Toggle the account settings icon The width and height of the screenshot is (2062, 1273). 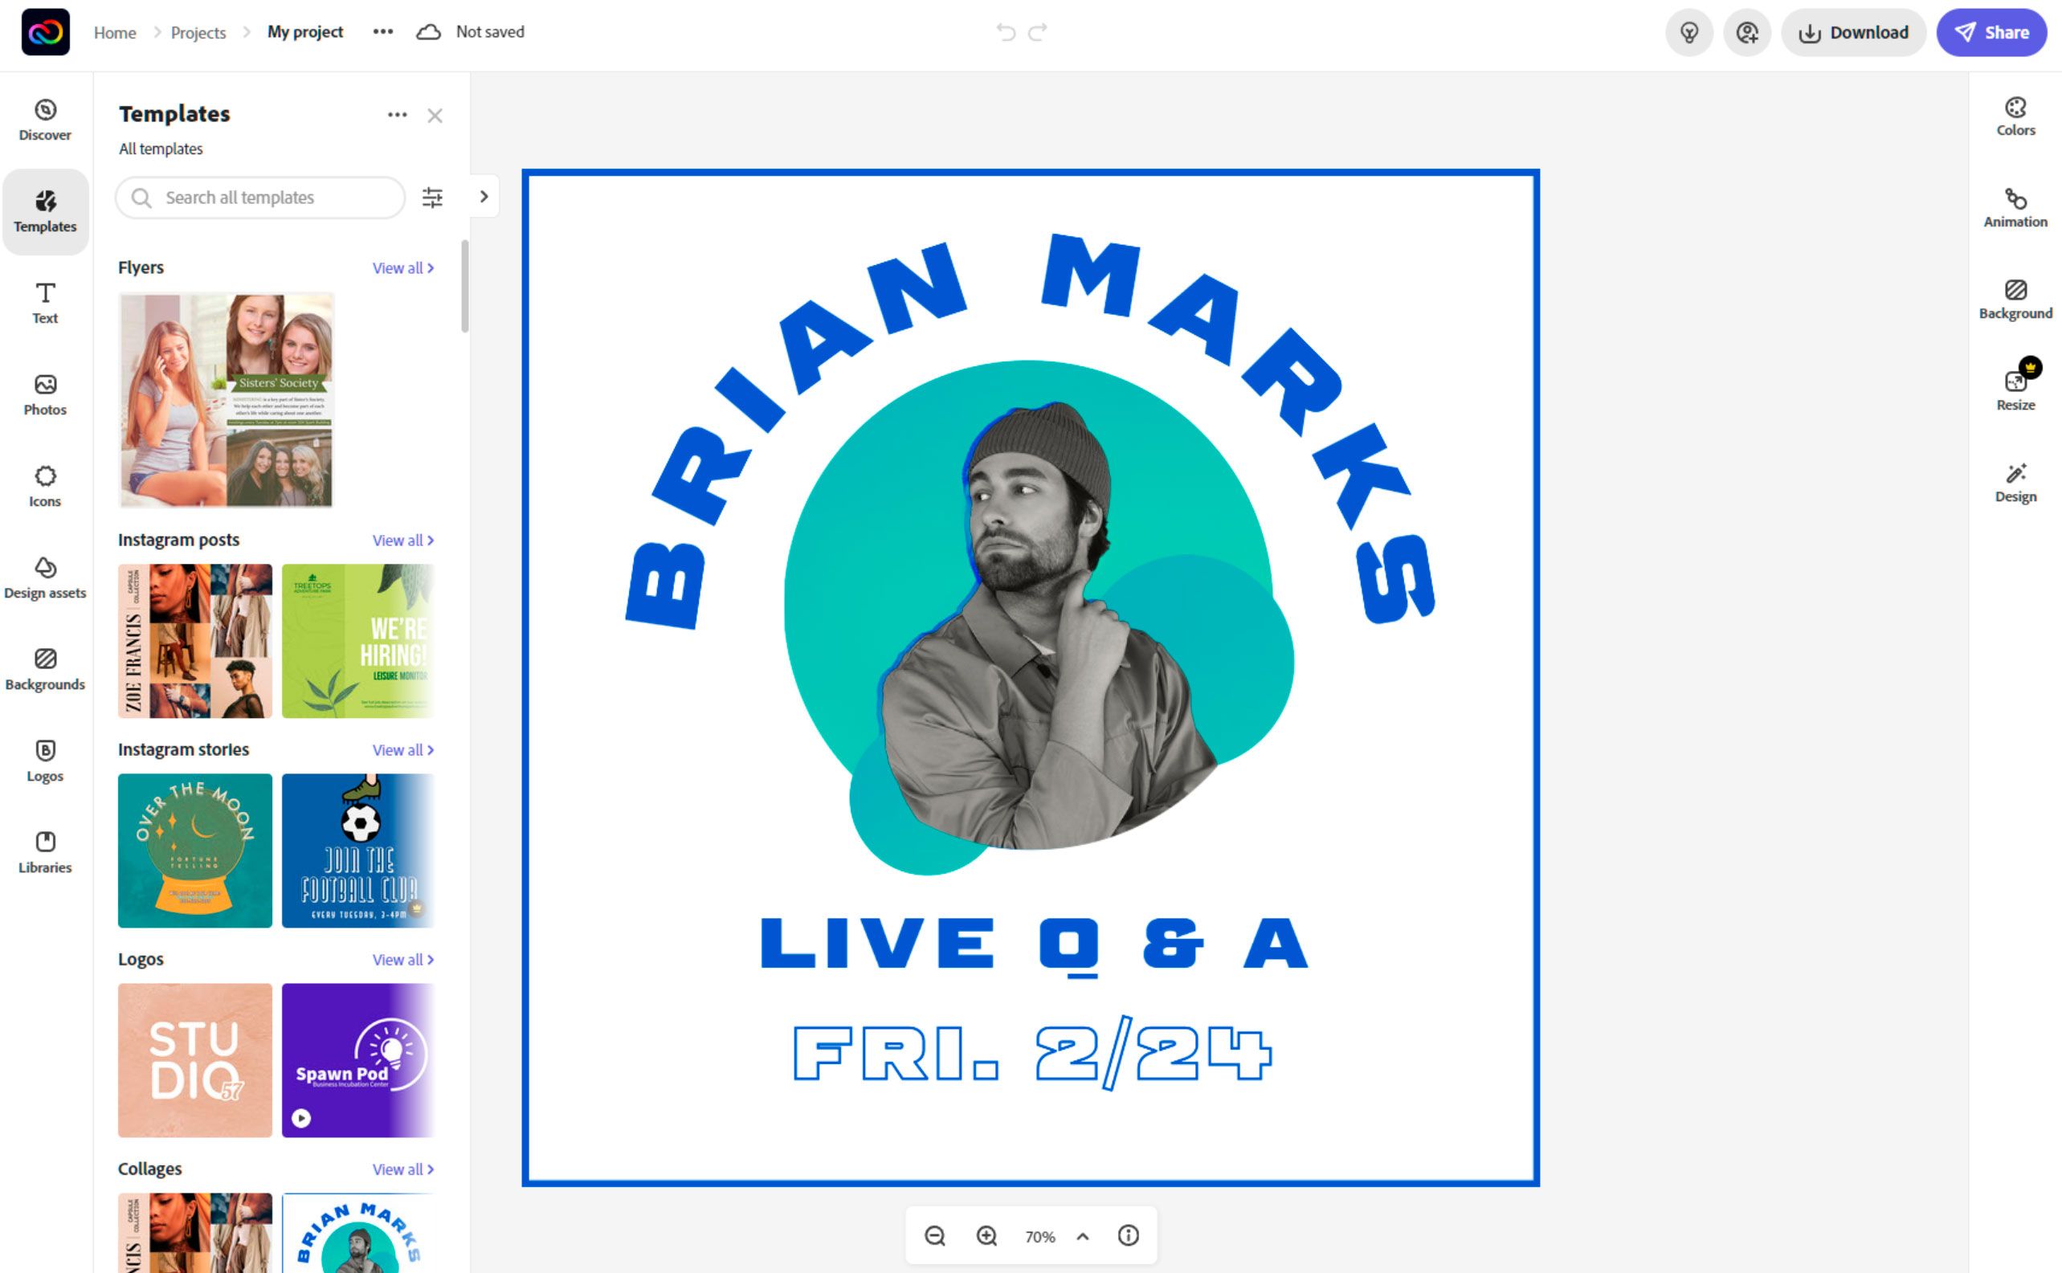[1746, 32]
